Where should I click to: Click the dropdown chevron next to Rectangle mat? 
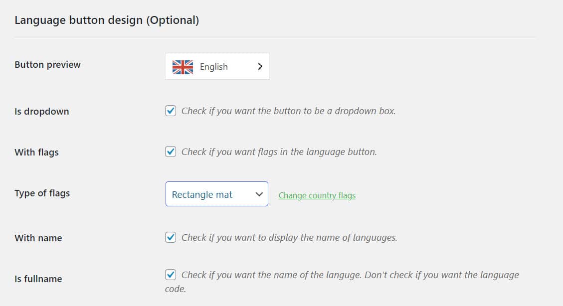pos(259,194)
